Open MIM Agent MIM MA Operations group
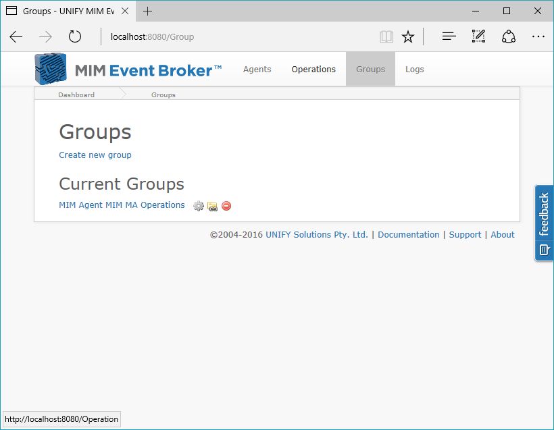The width and height of the screenshot is (554, 430). click(122, 205)
